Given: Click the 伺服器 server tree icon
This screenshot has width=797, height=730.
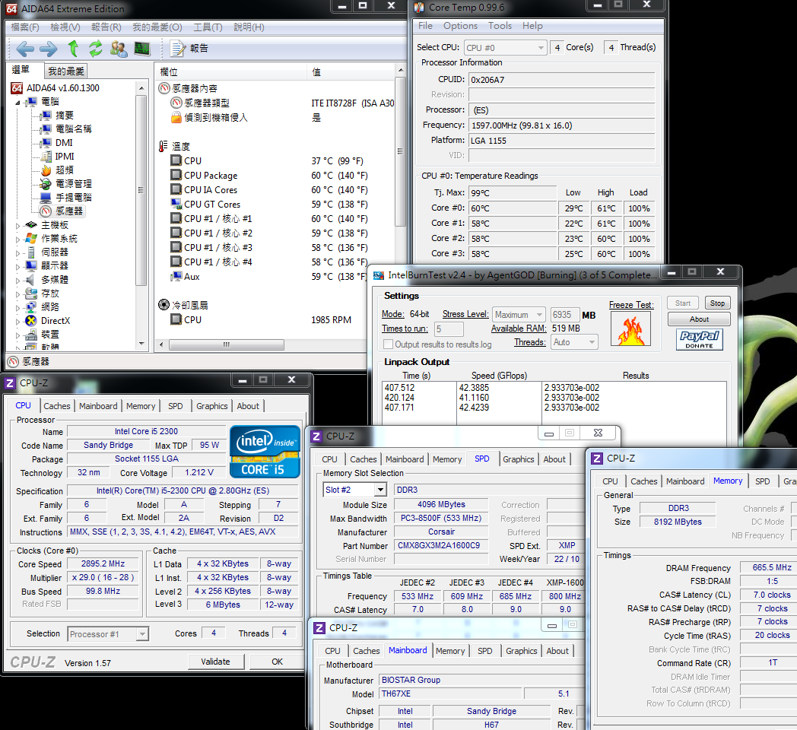Looking at the screenshot, I should pos(31,252).
